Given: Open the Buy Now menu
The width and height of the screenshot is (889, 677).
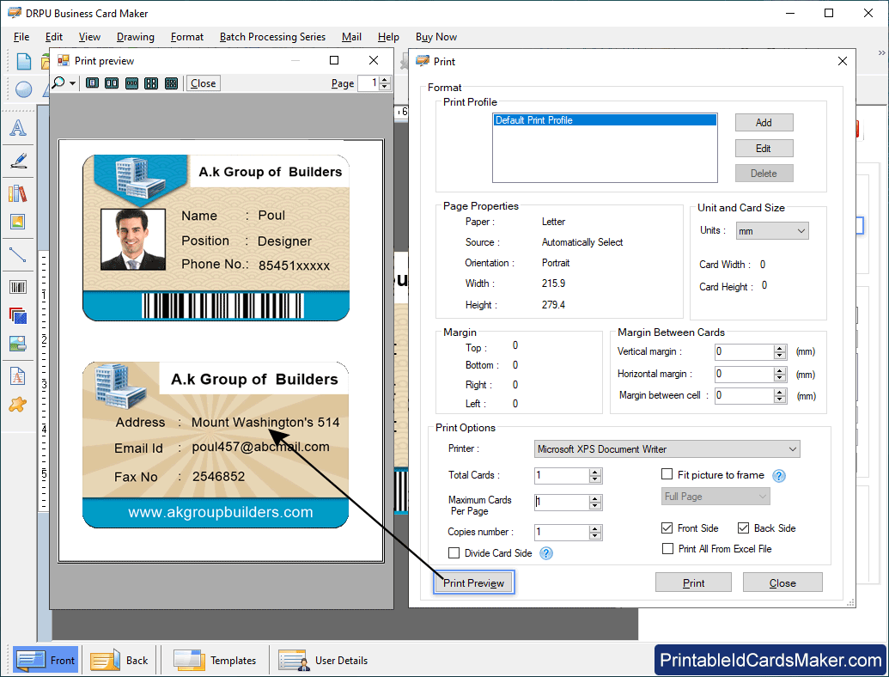Looking at the screenshot, I should tap(436, 37).
